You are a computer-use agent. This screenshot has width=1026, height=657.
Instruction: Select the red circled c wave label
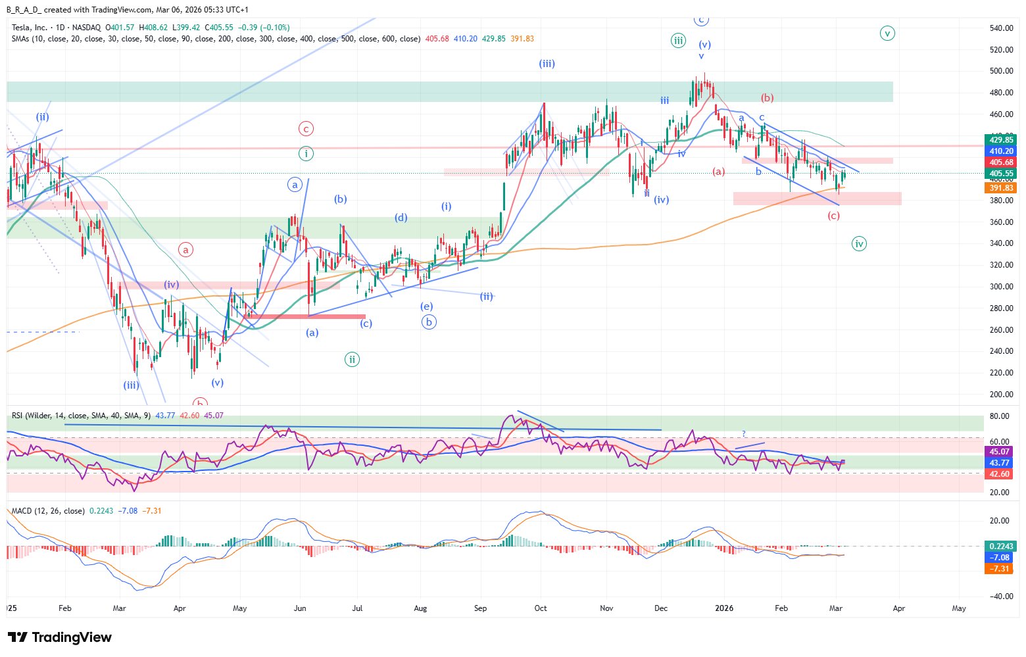pos(306,129)
